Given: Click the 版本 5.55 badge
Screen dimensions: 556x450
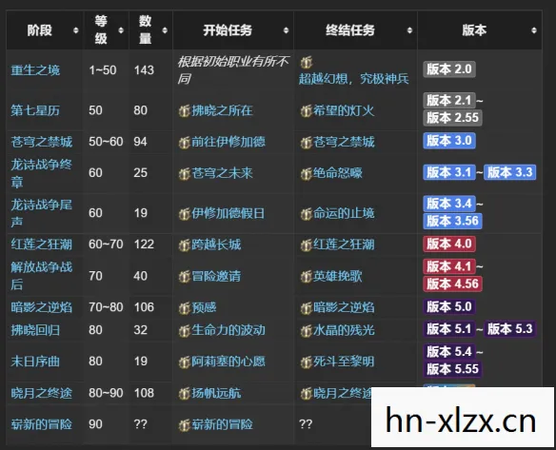Looking at the screenshot, I should point(452,369).
